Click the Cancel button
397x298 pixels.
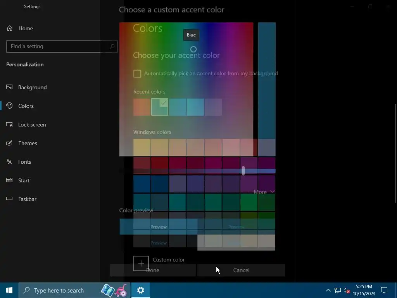(241, 270)
